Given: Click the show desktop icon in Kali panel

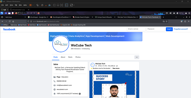Looking at the screenshot, I should tap(6, 13).
